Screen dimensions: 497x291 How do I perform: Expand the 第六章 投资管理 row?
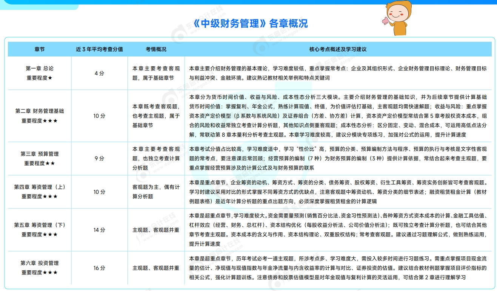click(x=39, y=268)
